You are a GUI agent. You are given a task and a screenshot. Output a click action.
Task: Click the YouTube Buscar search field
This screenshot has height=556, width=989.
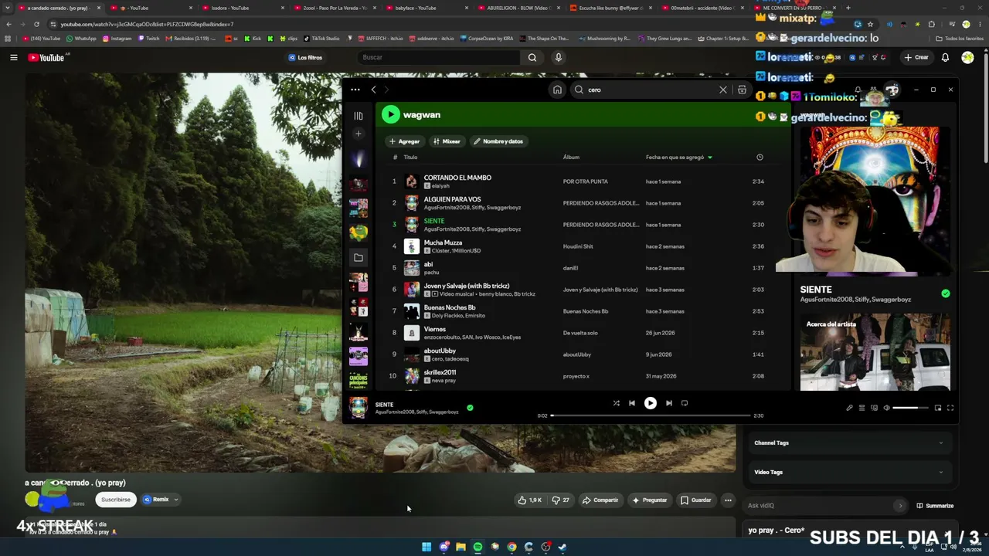click(x=438, y=57)
